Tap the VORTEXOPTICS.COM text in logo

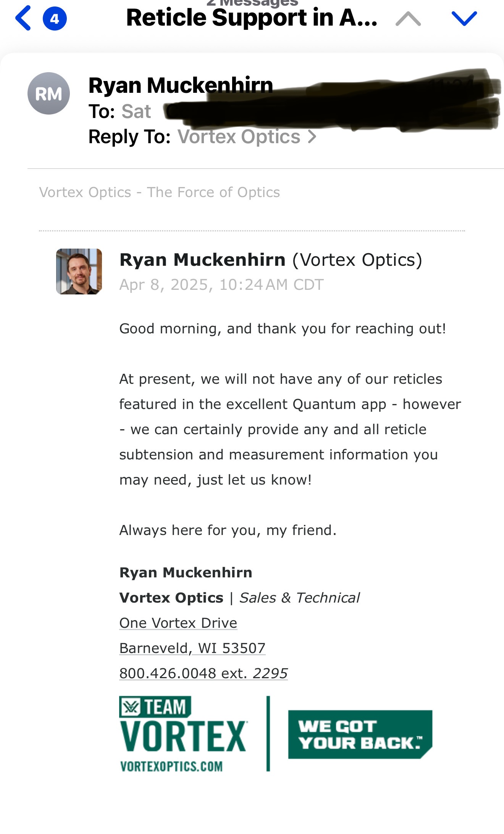point(171,766)
